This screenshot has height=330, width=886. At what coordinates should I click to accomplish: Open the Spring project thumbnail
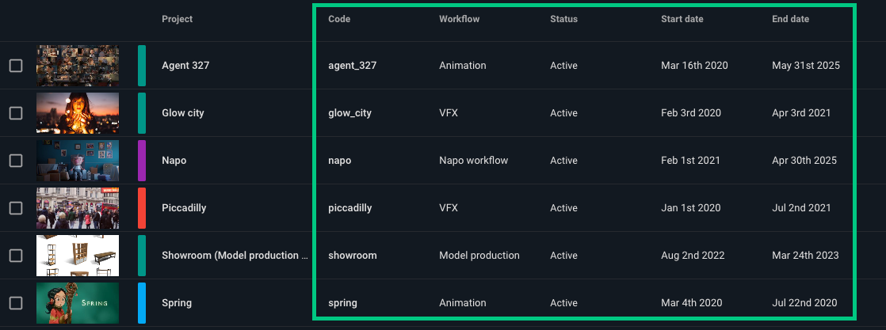pyautogui.click(x=78, y=303)
